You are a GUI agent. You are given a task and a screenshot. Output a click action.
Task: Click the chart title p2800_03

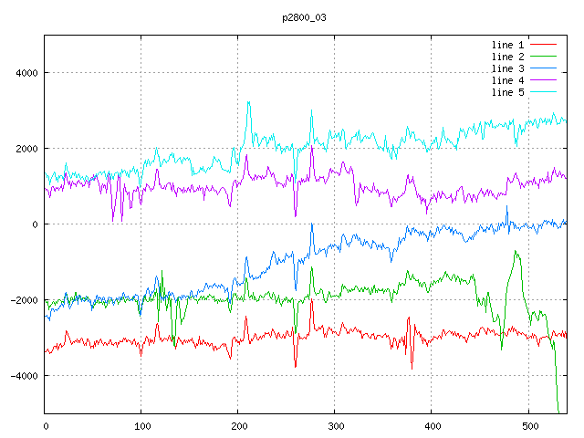tap(304, 18)
